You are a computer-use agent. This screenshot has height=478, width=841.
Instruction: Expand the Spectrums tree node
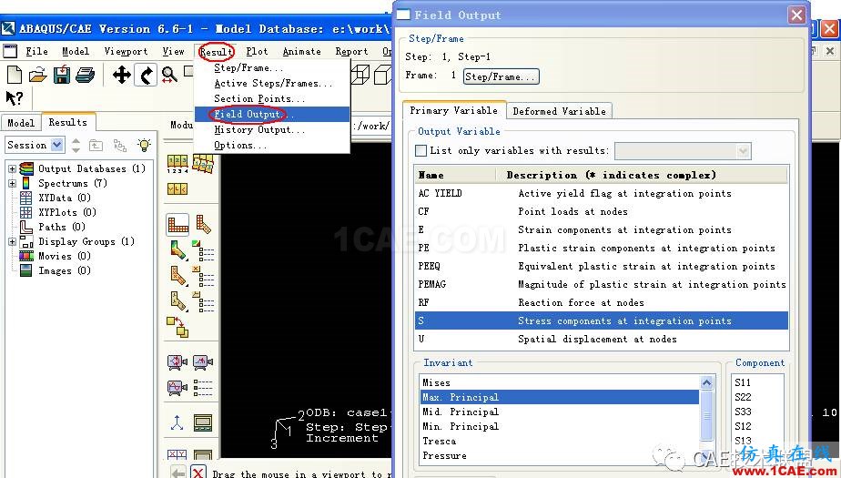click(x=12, y=183)
